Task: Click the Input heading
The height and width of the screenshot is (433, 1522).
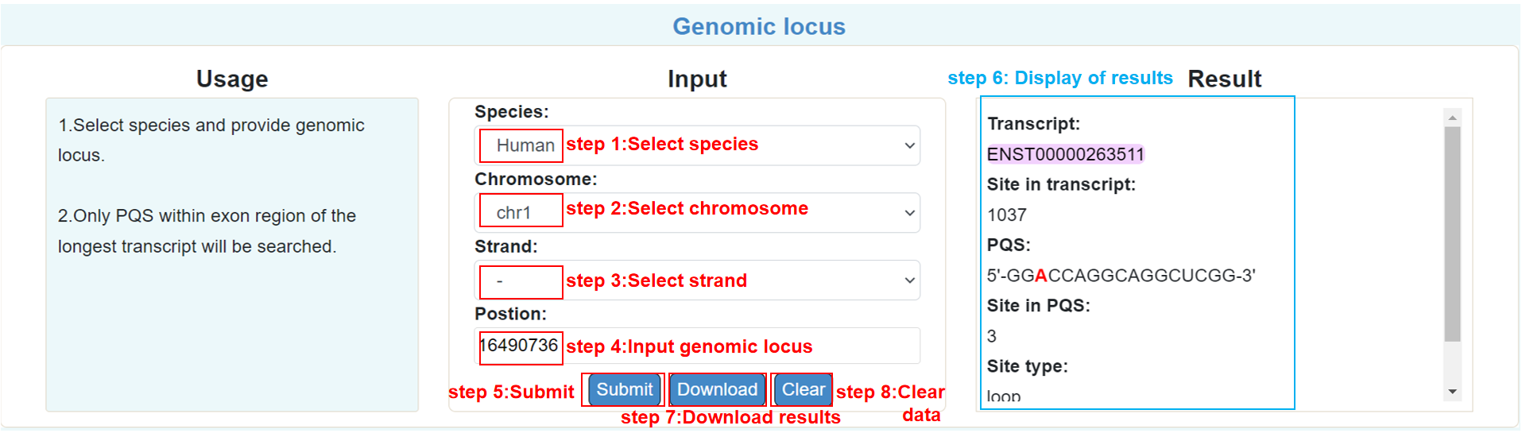Action: click(697, 79)
